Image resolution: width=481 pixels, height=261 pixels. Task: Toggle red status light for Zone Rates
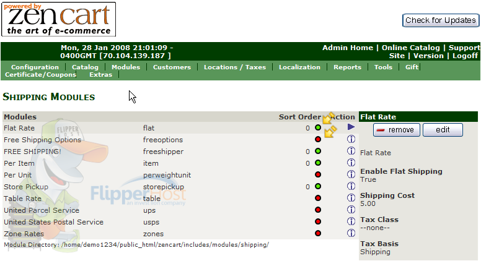(x=318, y=233)
